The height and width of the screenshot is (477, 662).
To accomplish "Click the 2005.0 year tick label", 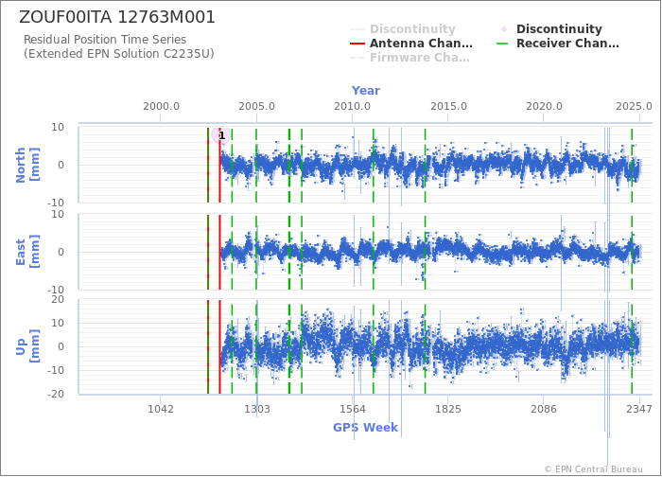I will coord(256,106).
